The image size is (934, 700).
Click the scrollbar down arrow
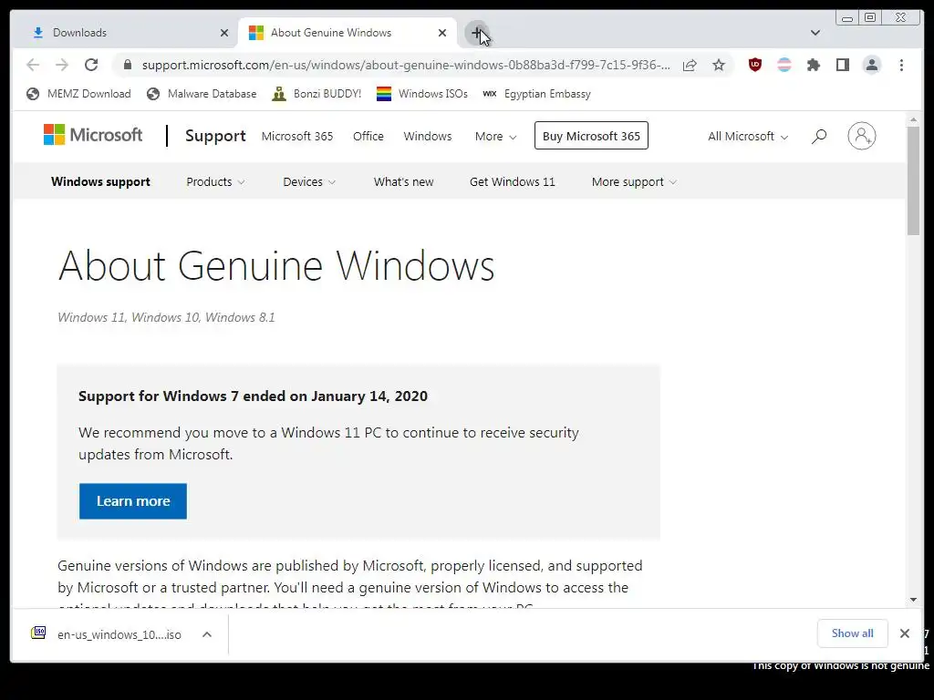[x=913, y=600]
